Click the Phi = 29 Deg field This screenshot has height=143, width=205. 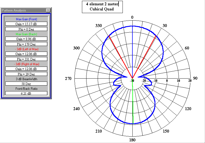26,74
